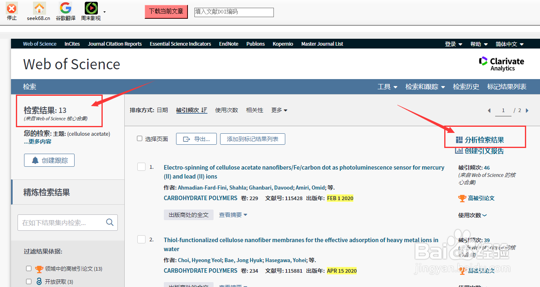The height and width of the screenshot is (287, 540).
Task: Enable the 领域中的高被引论文 filter
Action: (x=29, y=268)
